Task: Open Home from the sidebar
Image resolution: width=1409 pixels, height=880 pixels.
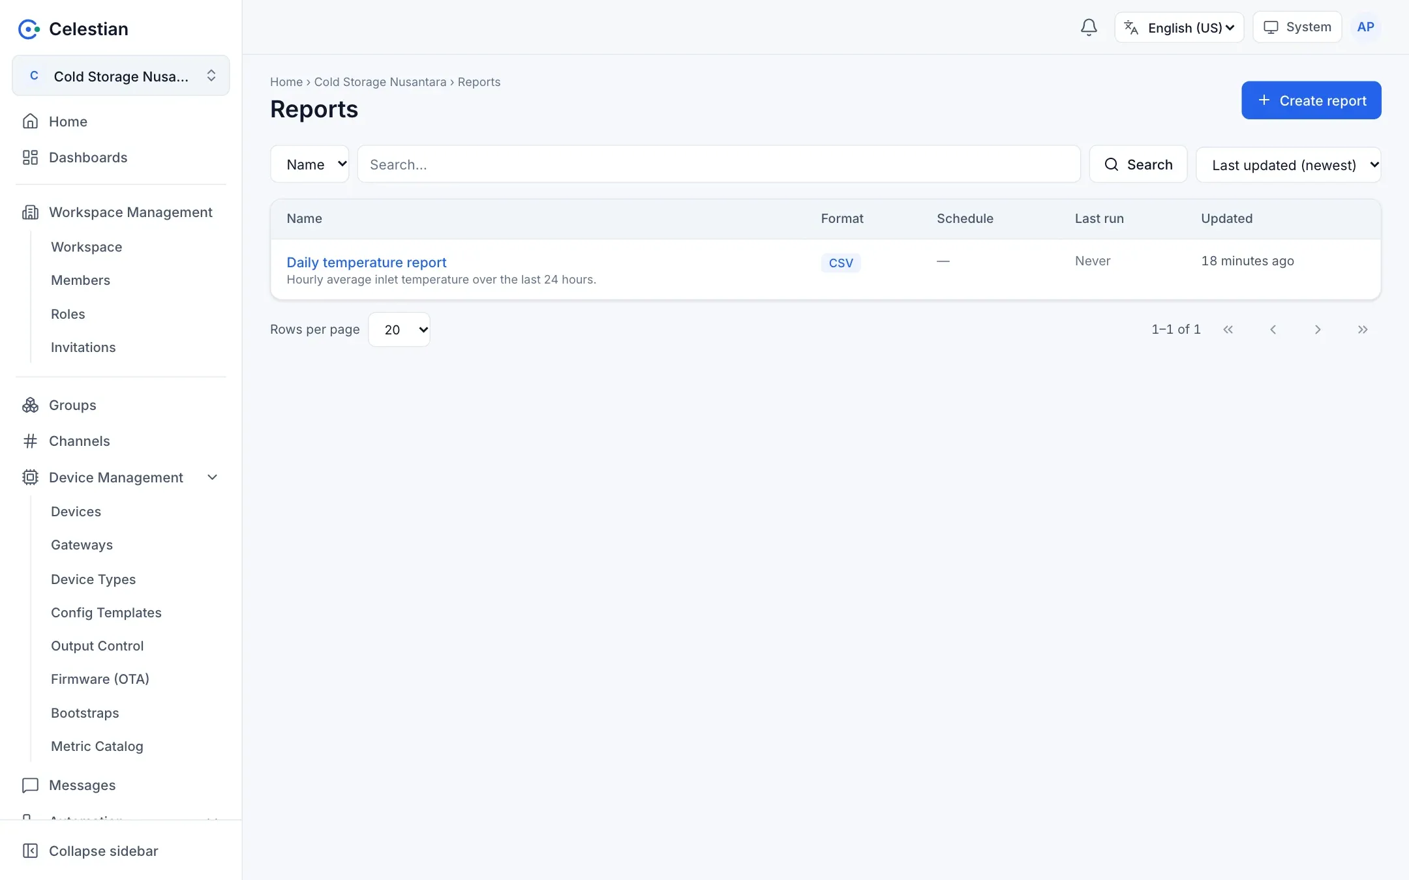Action: point(121,121)
